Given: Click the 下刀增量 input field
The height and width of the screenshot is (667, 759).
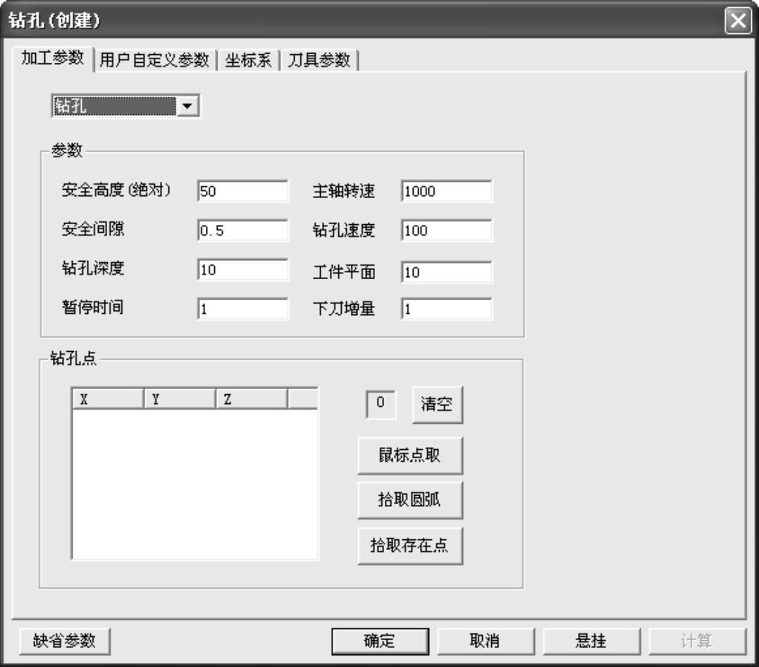Looking at the screenshot, I should (x=446, y=309).
